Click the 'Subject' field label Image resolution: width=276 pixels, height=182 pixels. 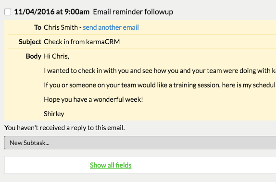tap(30, 42)
